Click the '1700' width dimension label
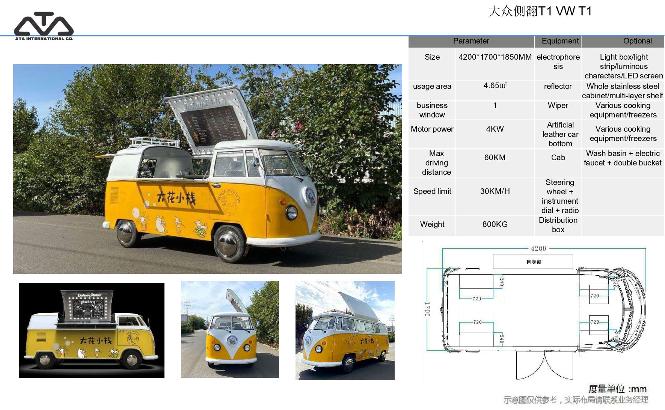665x410 pixels. click(x=427, y=309)
